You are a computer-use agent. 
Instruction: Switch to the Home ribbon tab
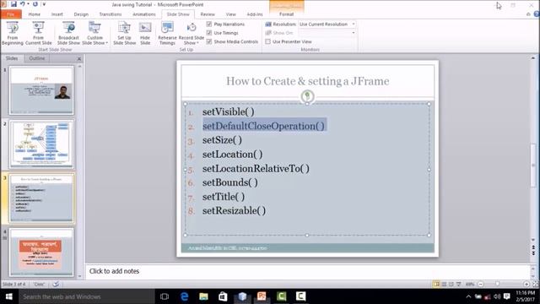34,14
